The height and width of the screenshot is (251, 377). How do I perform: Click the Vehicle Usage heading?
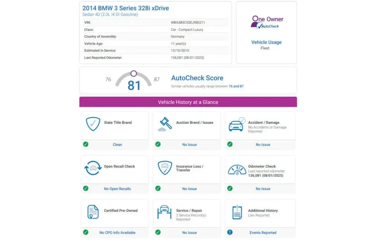tap(267, 42)
